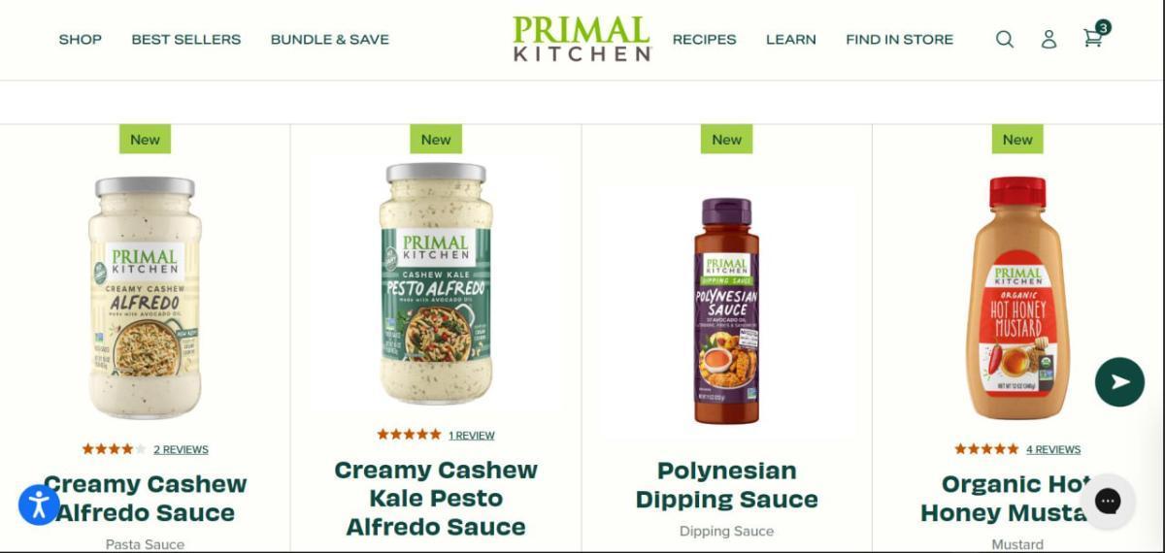Open the LEARN menu
1165x553 pixels.
(x=791, y=40)
